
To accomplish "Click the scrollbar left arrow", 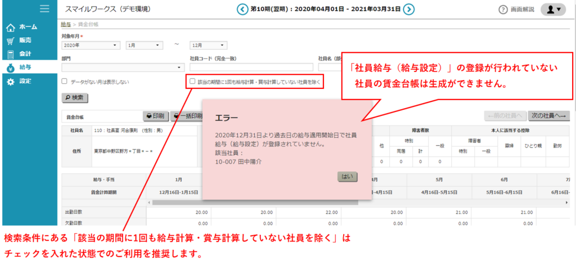I will pos(149,202).
